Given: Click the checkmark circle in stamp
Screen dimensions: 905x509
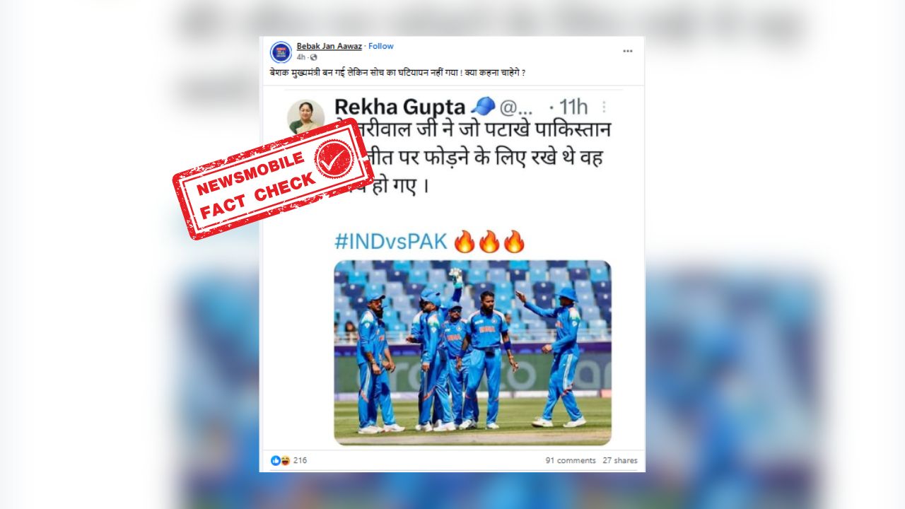Looking at the screenshot, I should click(x=334, y=158).
